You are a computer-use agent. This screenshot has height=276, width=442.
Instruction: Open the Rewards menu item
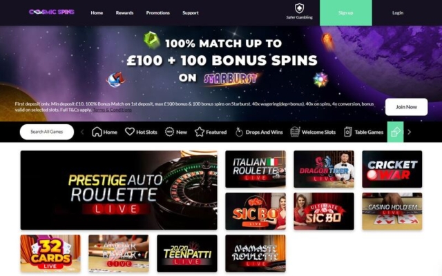[x=124, y=12]
